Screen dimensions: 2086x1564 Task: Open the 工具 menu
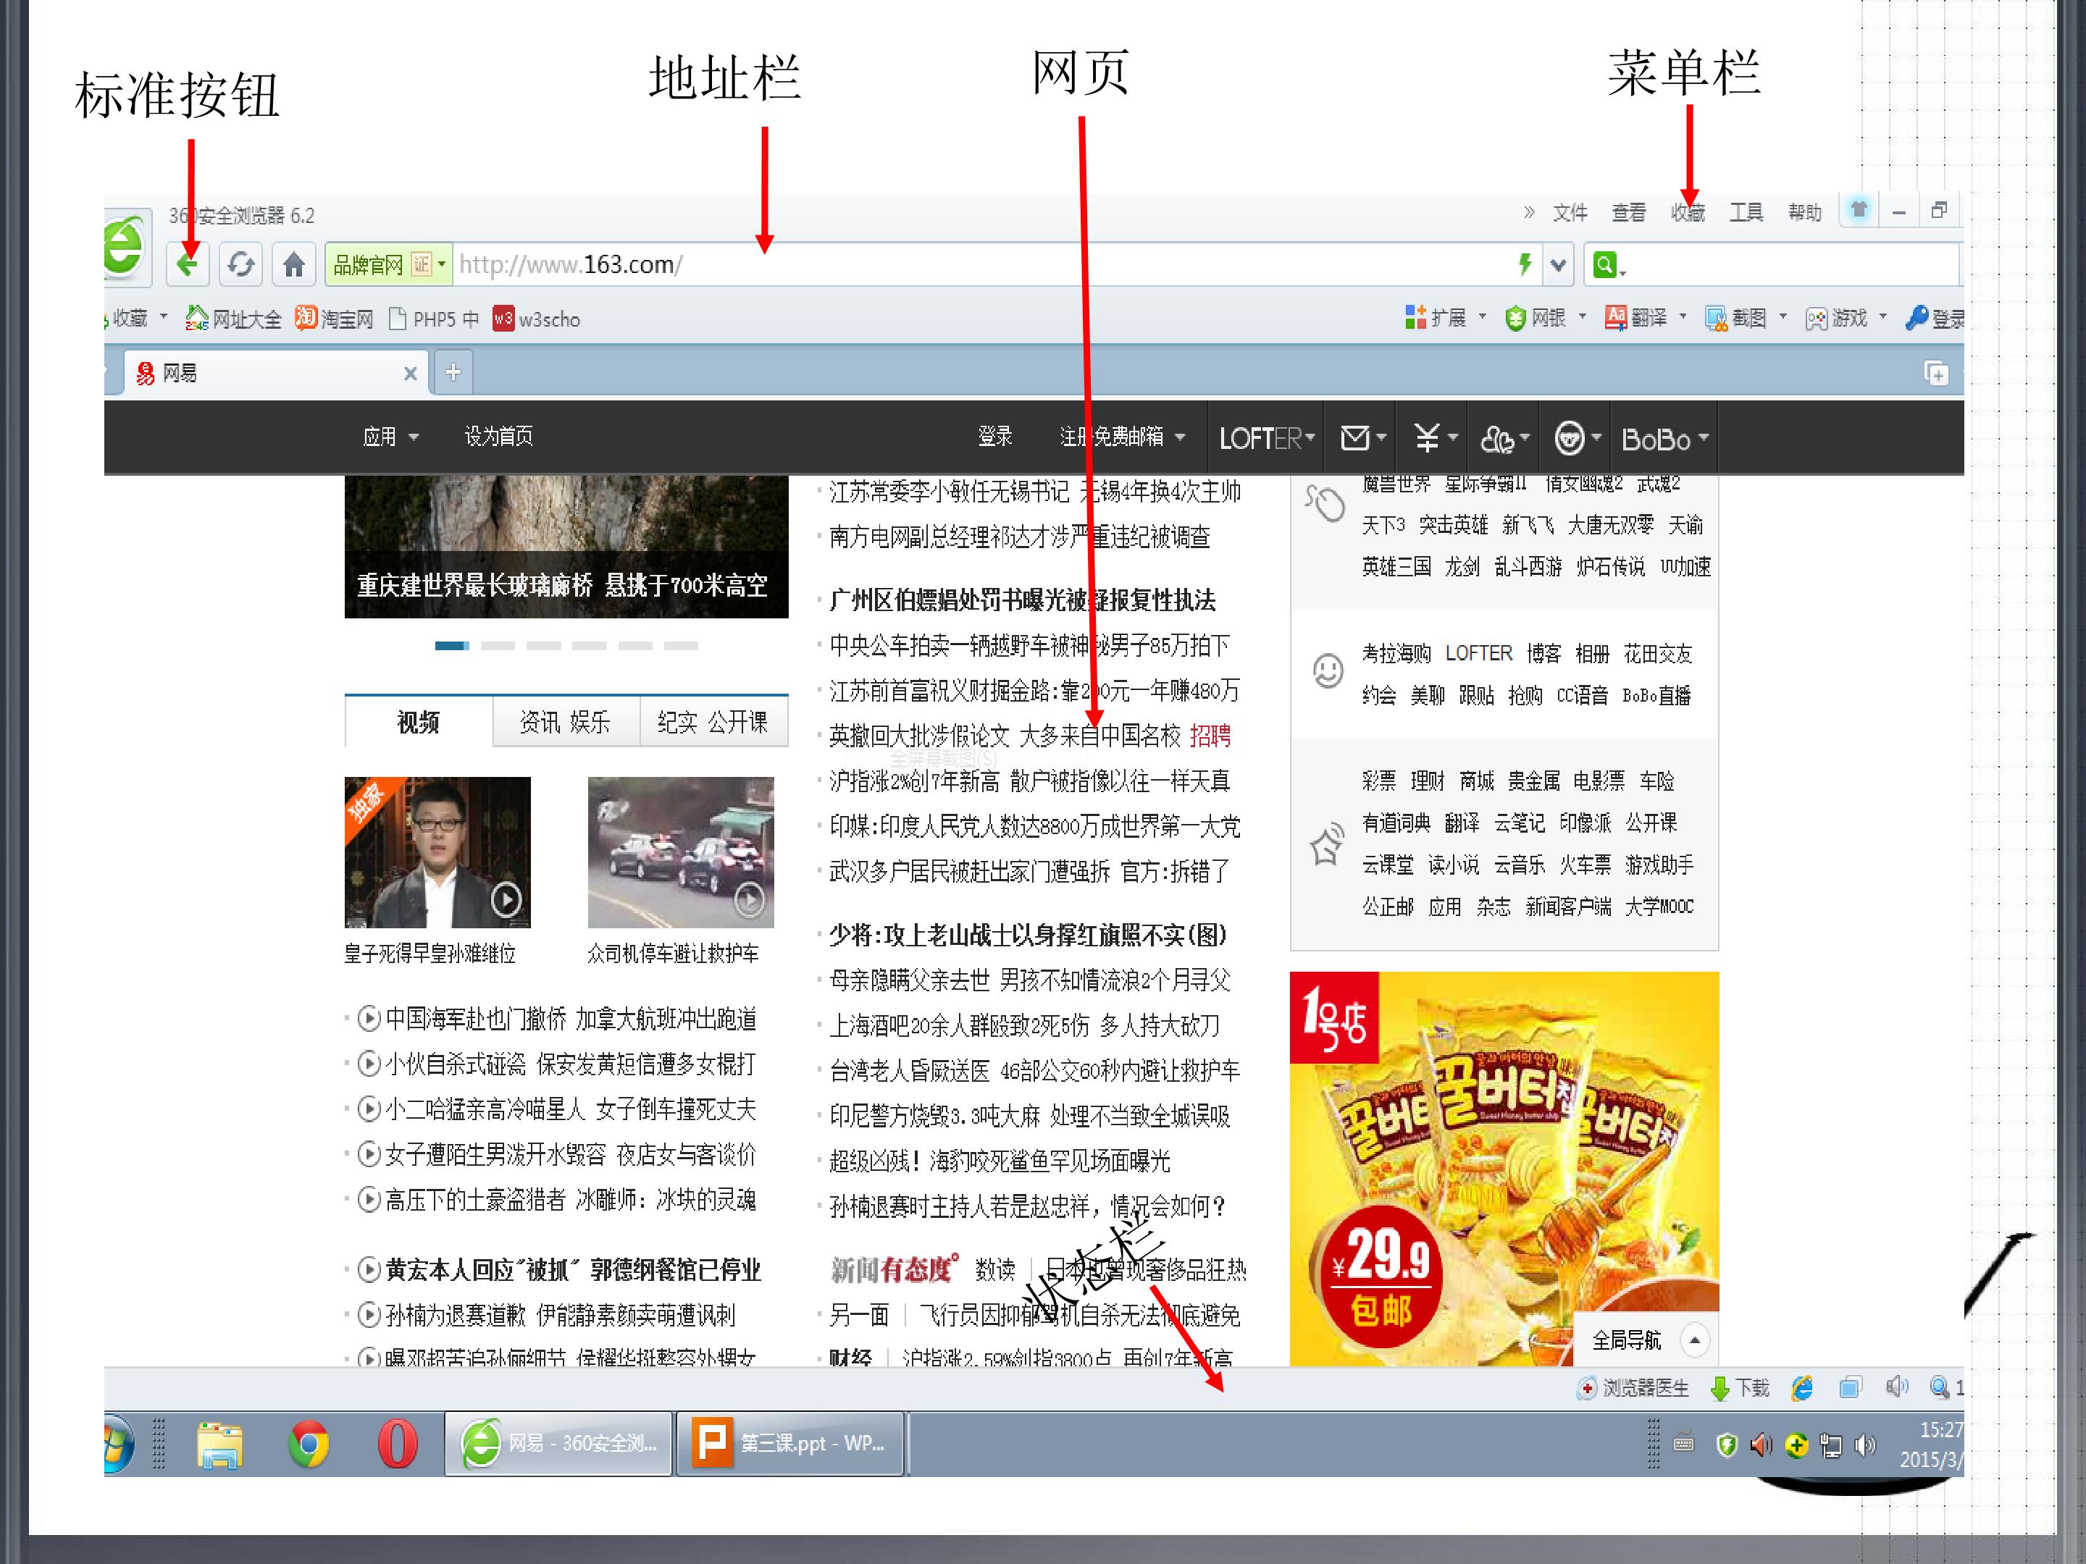[1746, 212]
